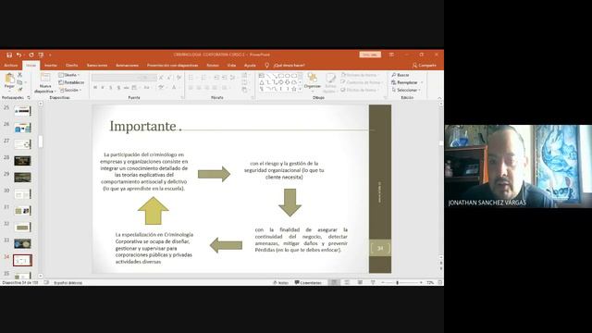The height and width of the screenshot is (333, 592).
Task: Click the Restablecer slide button
Action: [x=72, y=82]
